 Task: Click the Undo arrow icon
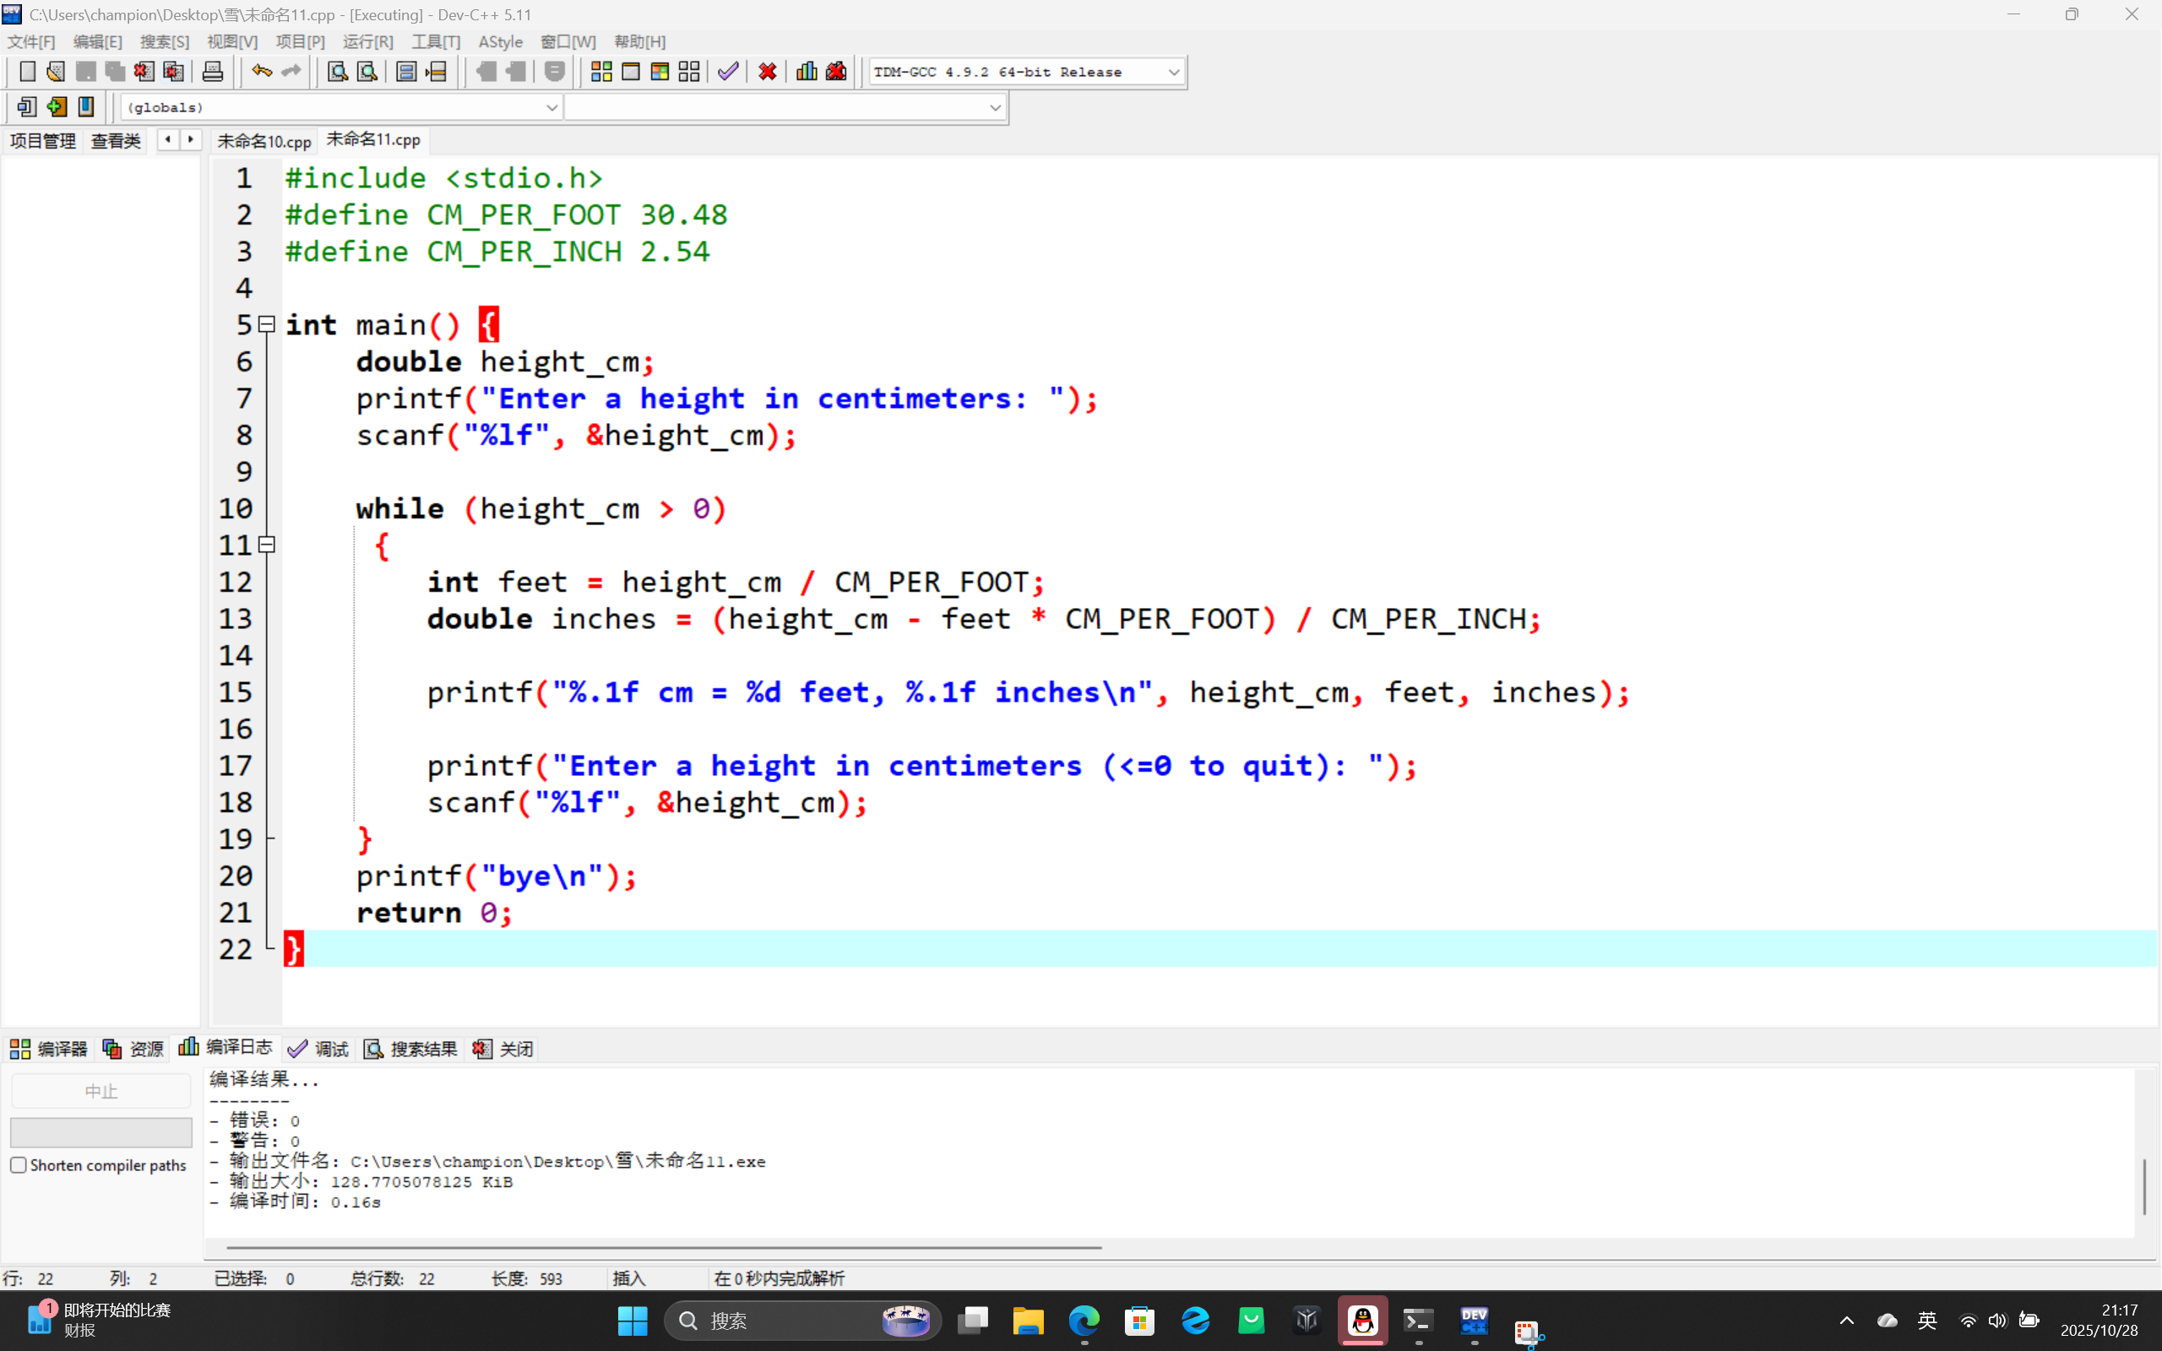click(261, 72)
